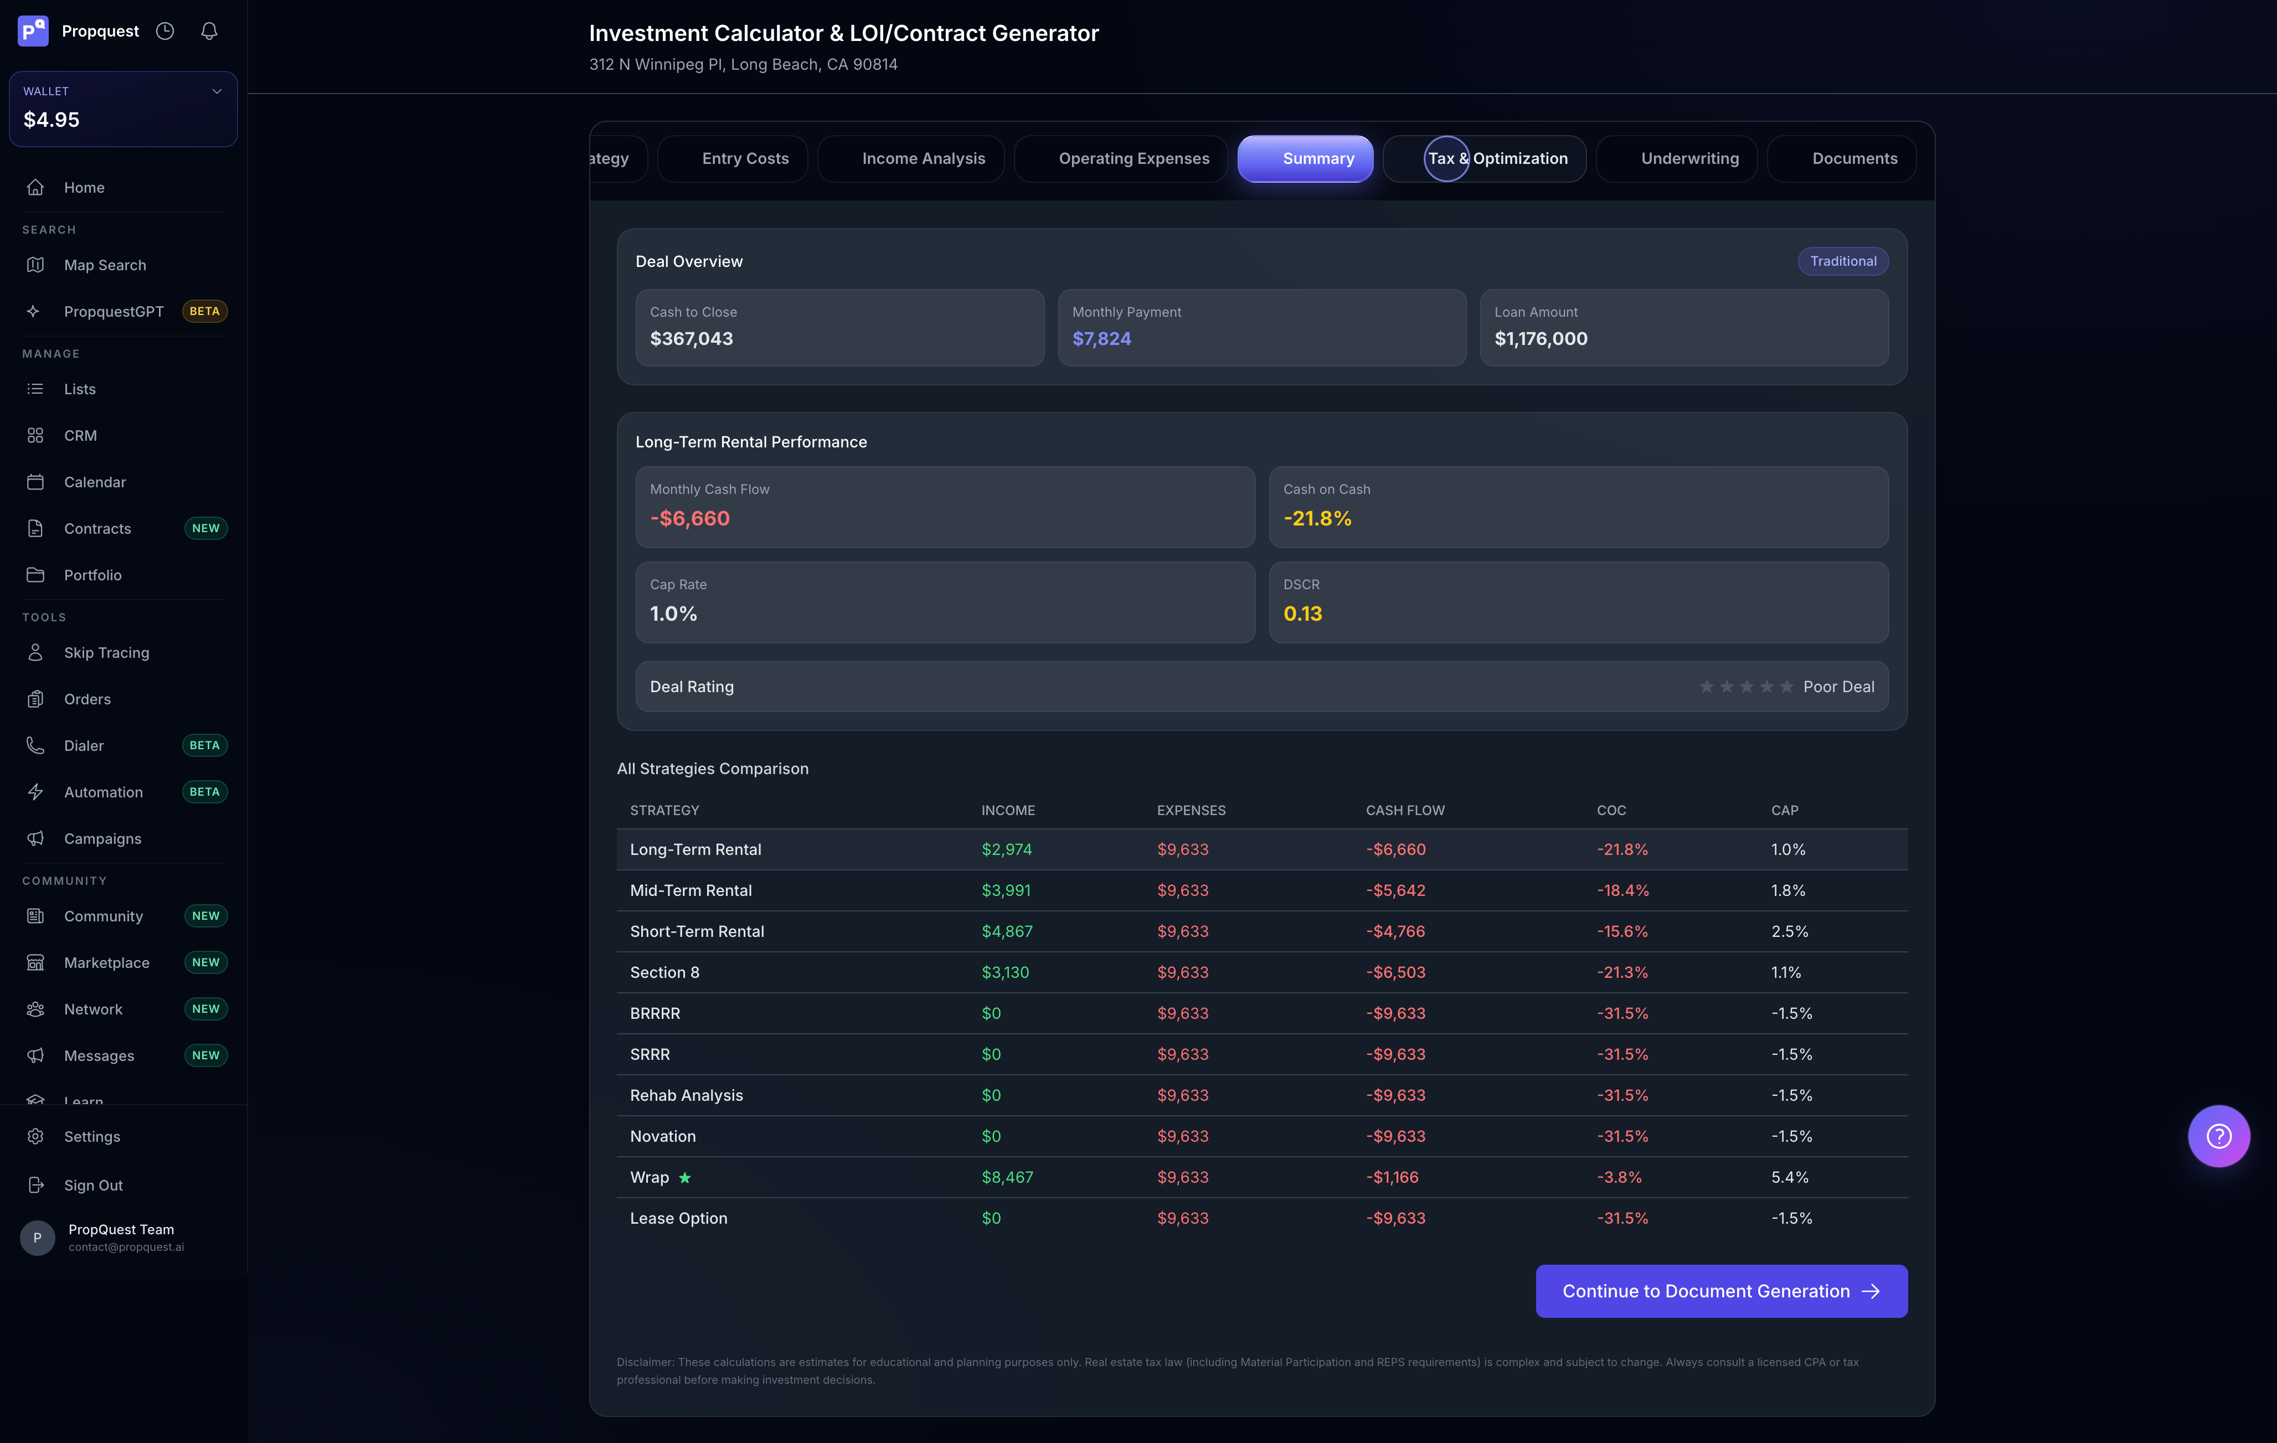
Task: Click the Home house icon
Action: [36, 187]
